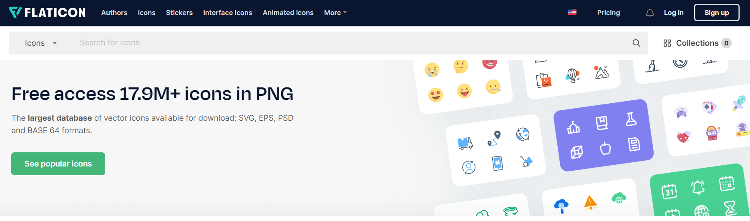Select the game controller icon

pyautogui.click(x=681, y=112)
